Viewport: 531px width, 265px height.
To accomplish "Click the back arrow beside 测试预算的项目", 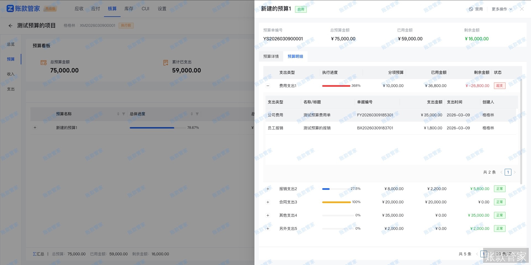I will pos(10,25).
